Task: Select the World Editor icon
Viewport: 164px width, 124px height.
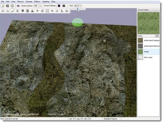Action: coord(3,6)
